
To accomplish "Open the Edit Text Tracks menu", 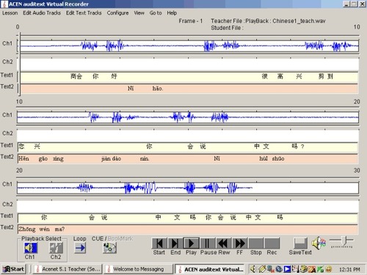I will tap(84, 13).
